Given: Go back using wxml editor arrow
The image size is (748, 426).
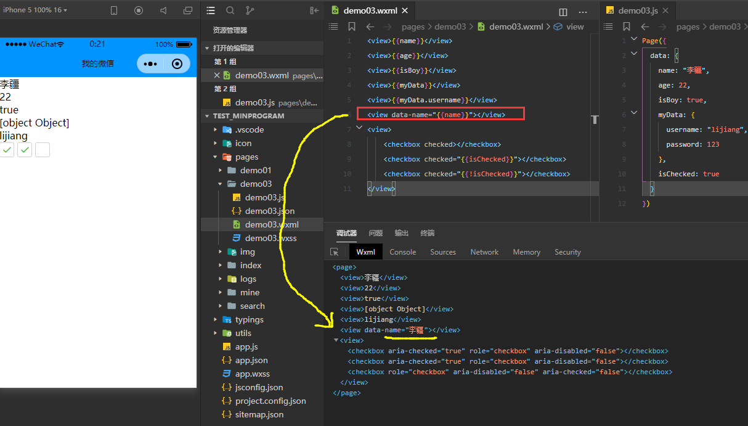Looking at the screenshot, I should click(x=370, y=27).
